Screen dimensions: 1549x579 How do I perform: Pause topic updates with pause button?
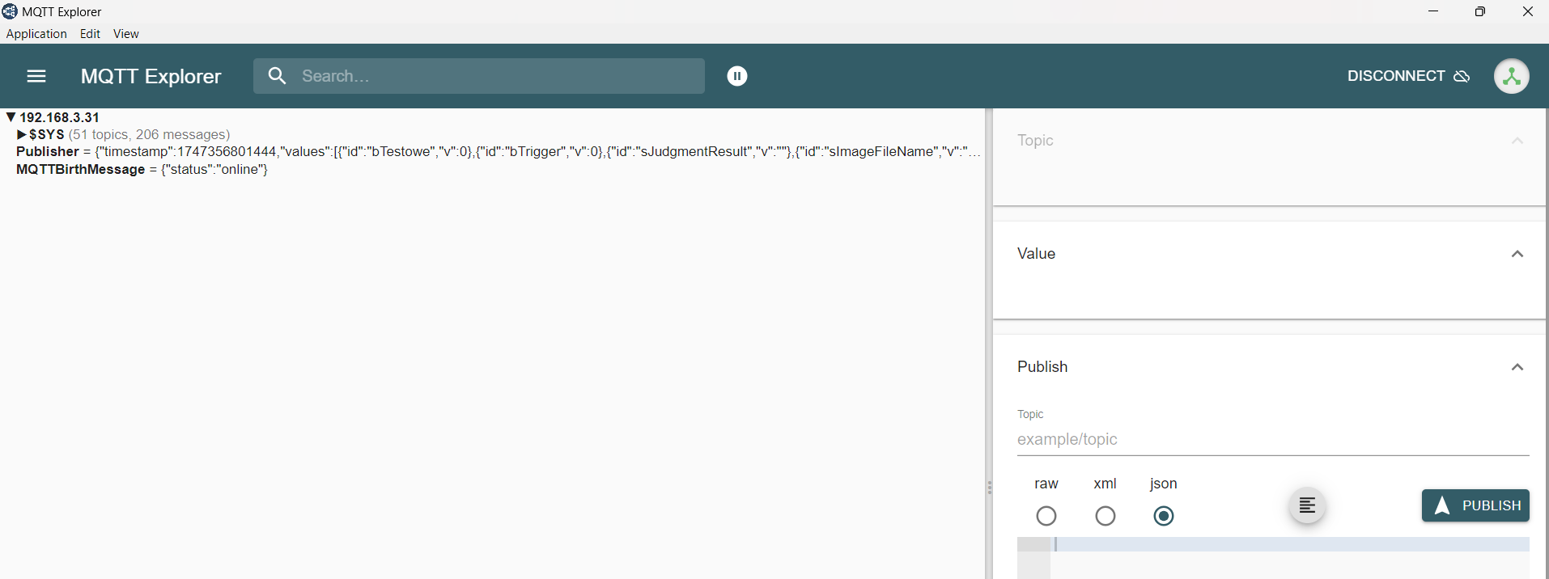click(736, 76)
